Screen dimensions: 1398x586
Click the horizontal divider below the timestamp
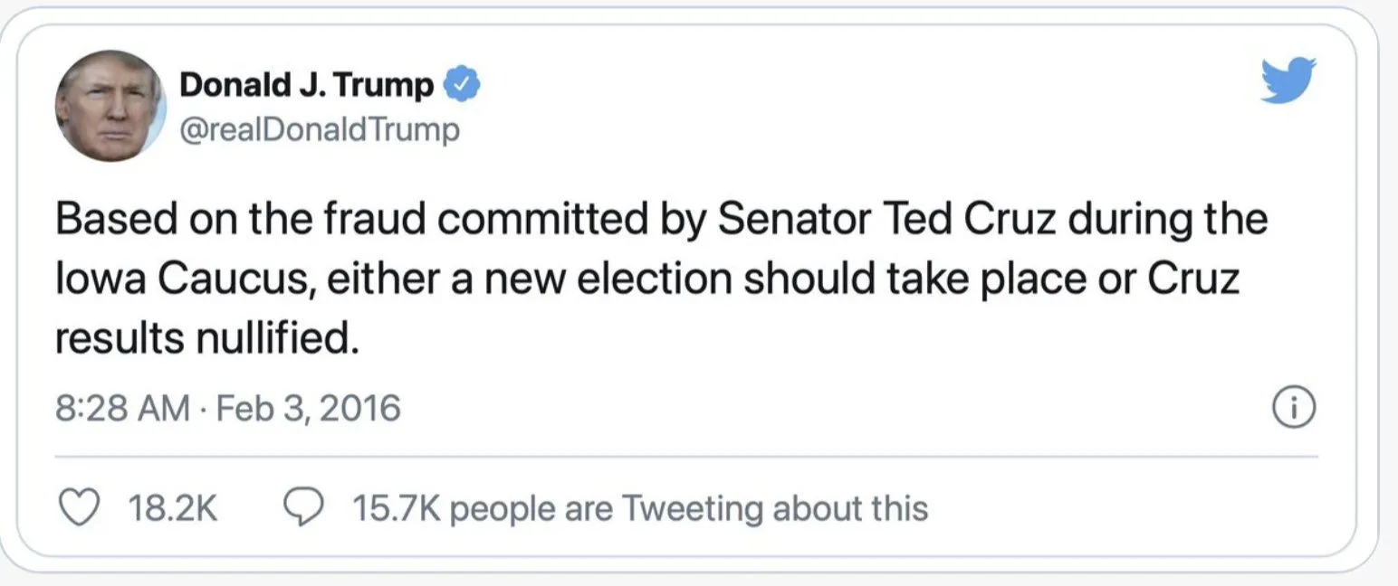pos(686,456)
